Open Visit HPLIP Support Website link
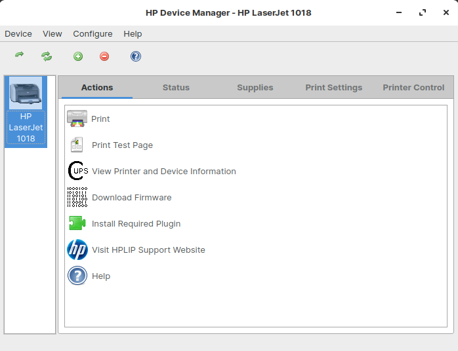 click(148, 249)
